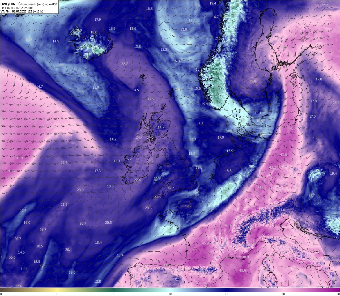This screenshot has width=340, height=296.
Task: Click the 16.8 value at top of map
Action: click(x=150, y=8)
